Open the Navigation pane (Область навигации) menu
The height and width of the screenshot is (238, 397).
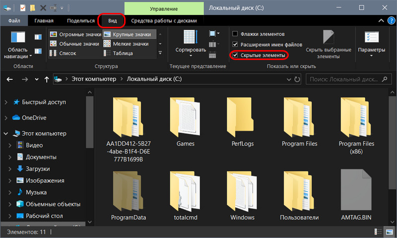coord(18,45)
